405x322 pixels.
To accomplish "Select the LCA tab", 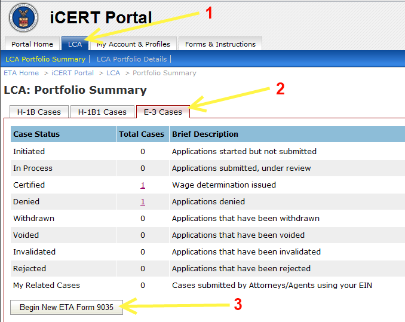I will (x=75, y=44).
